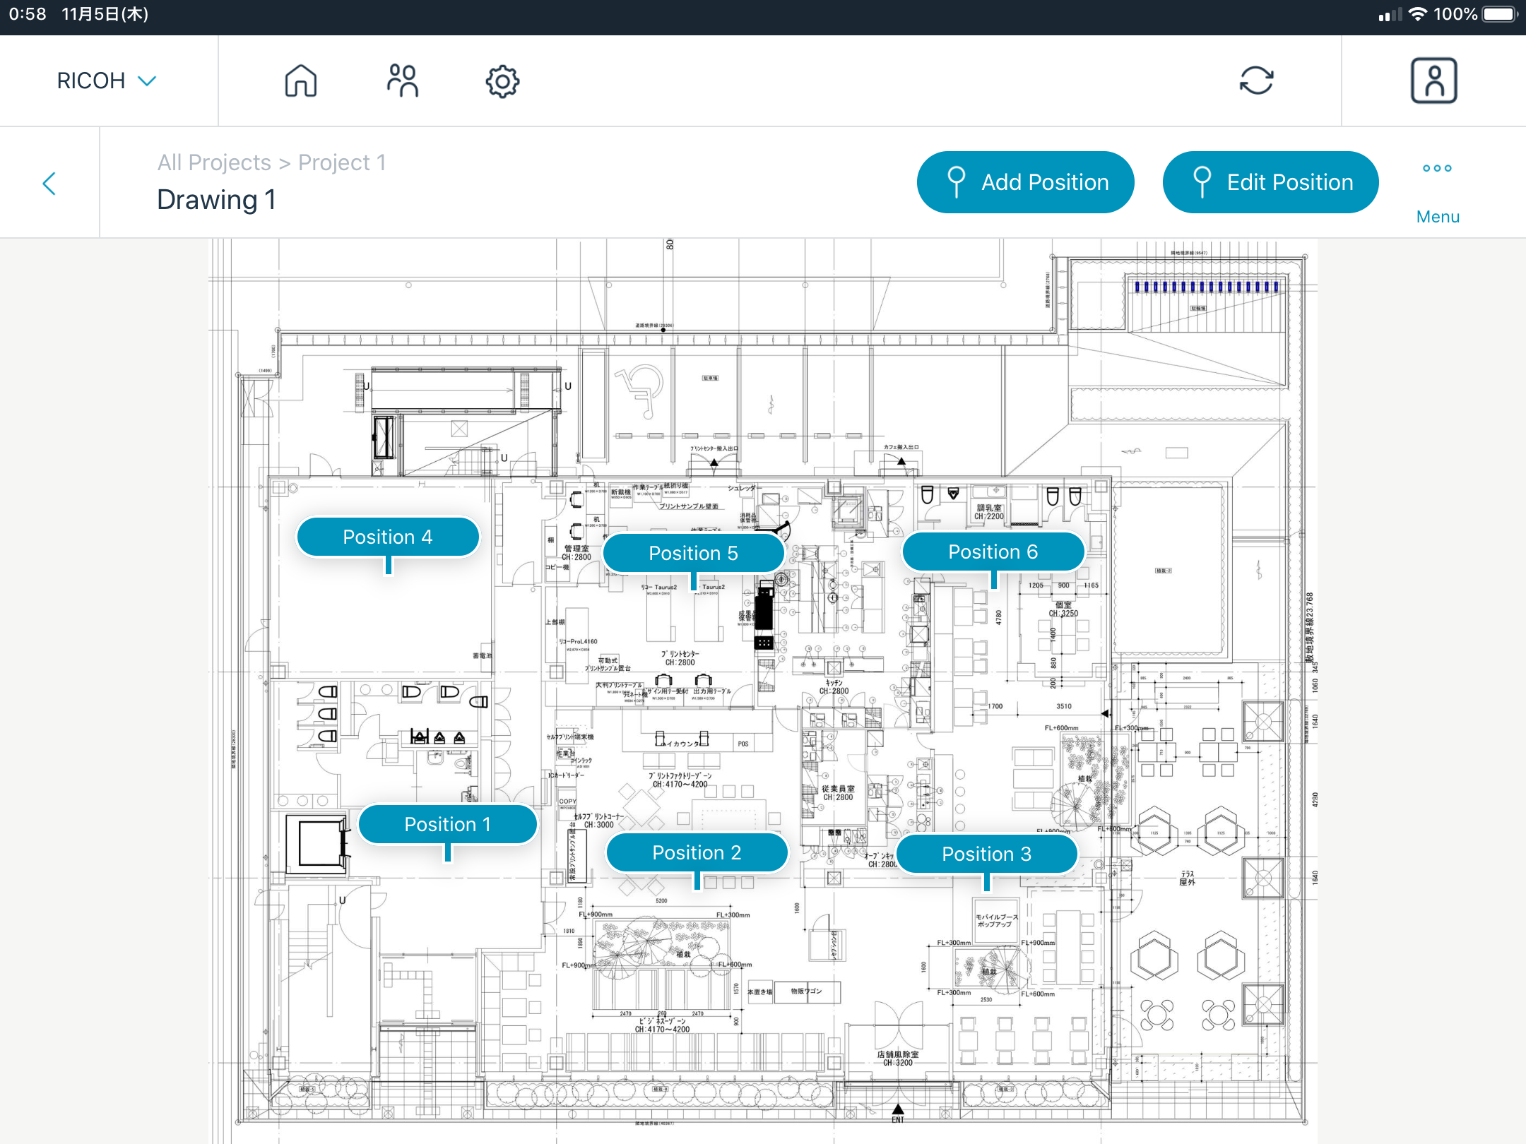
Task: Click Edit Position button
Action: (1270, 182)
